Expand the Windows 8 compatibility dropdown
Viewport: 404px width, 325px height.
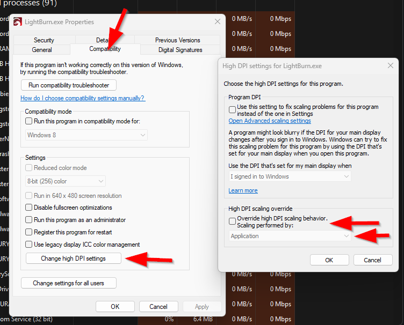point(86,135)
